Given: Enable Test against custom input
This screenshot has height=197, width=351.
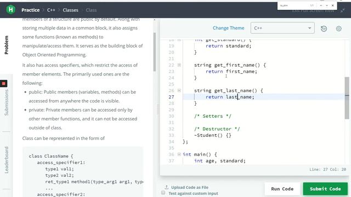Looking at the screenshot, I should 163,193.
